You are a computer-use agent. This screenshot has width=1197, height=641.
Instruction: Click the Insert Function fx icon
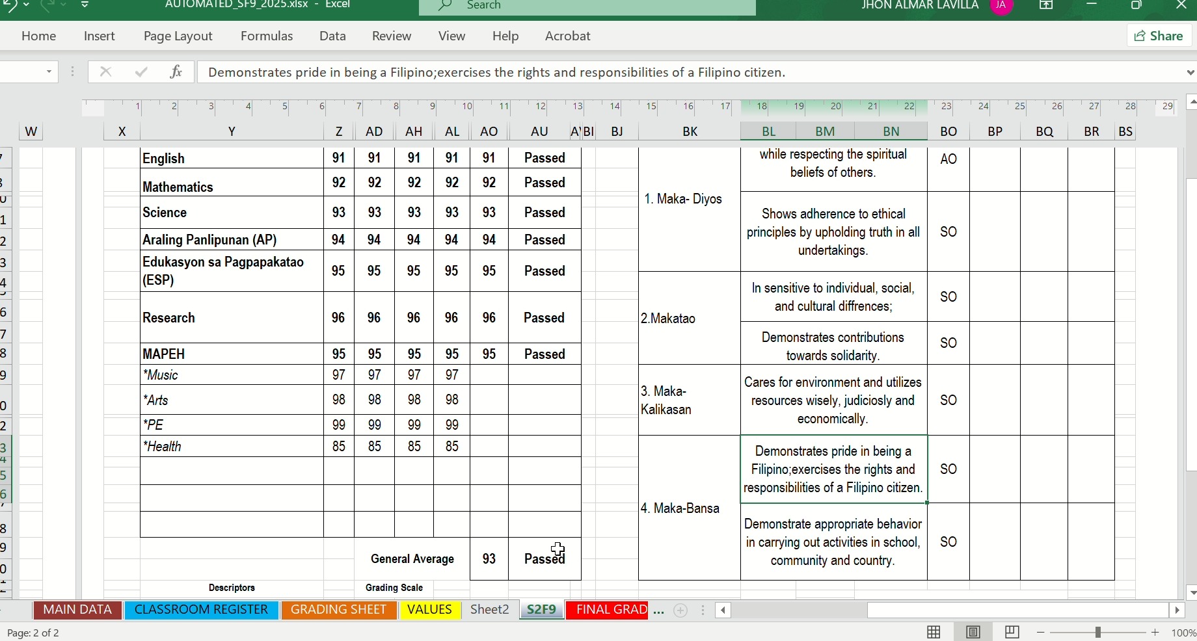click(x=176, y=72)
